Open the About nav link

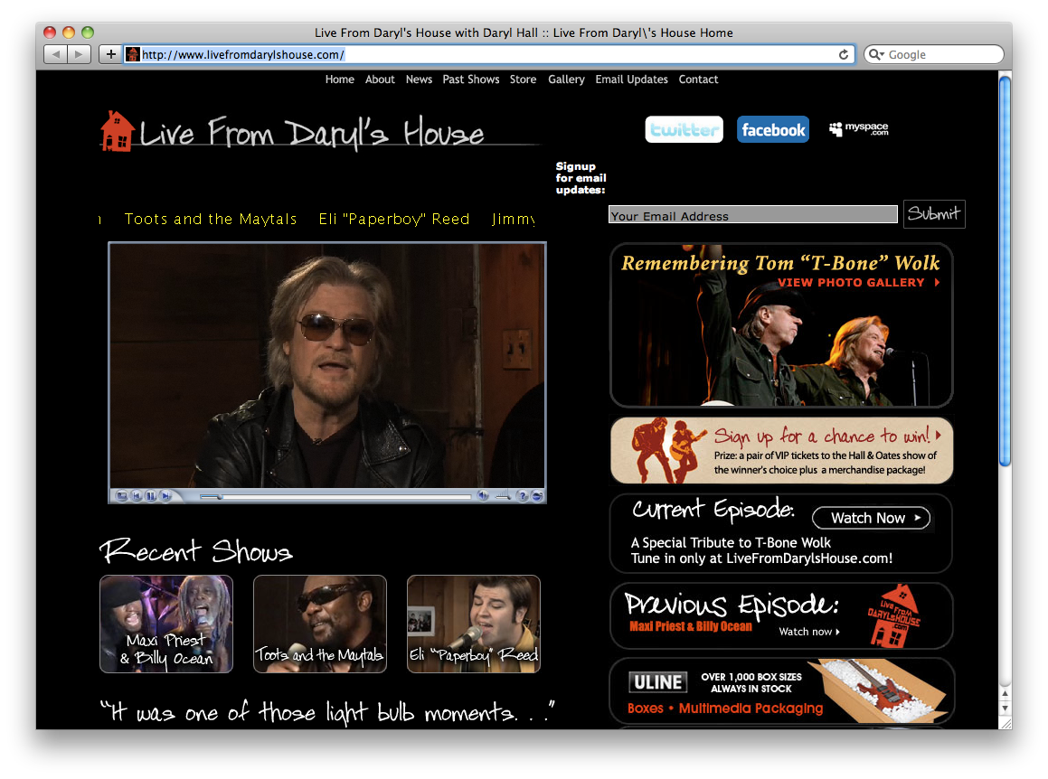[x=380, y=80]
